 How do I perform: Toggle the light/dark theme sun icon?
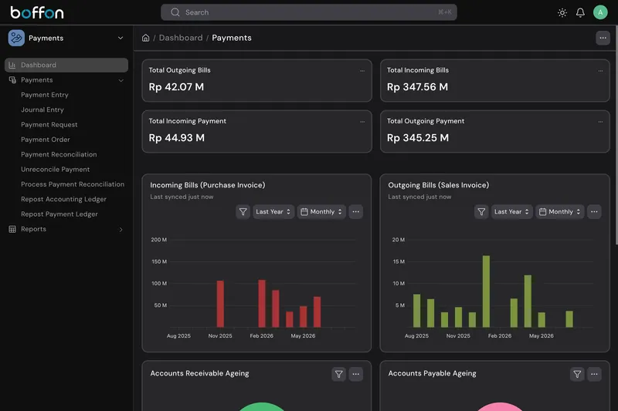[562, 12]
